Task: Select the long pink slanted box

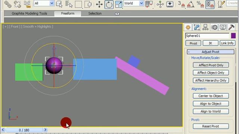Action: pos(142,76)
